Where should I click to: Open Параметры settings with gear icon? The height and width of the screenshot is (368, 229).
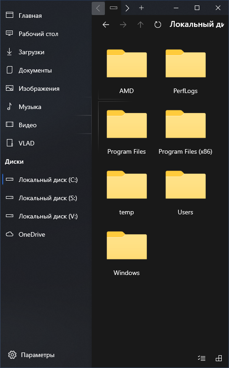pos(31,355)
